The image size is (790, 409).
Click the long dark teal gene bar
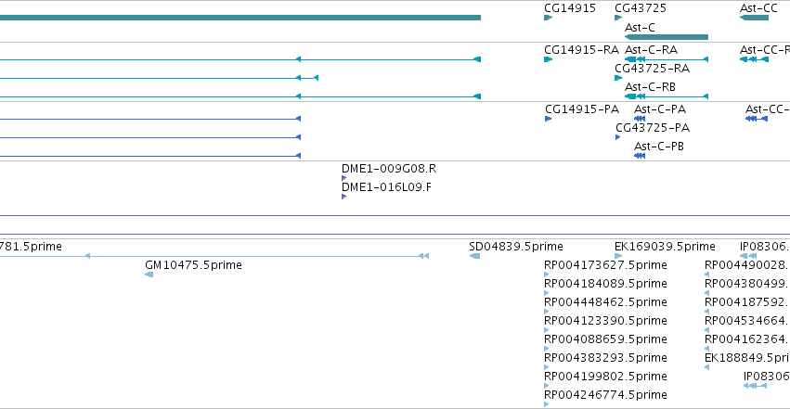(240, 18)
